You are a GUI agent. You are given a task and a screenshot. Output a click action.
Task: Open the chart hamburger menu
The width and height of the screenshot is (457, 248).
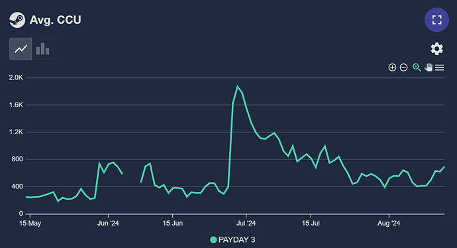tap(440, 67)
